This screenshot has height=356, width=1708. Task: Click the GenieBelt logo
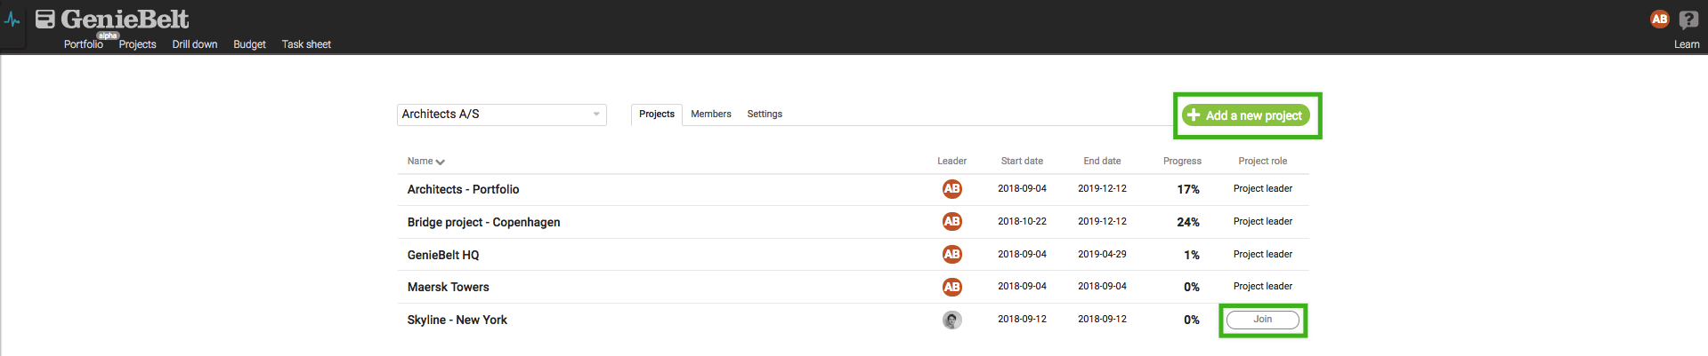112,19
